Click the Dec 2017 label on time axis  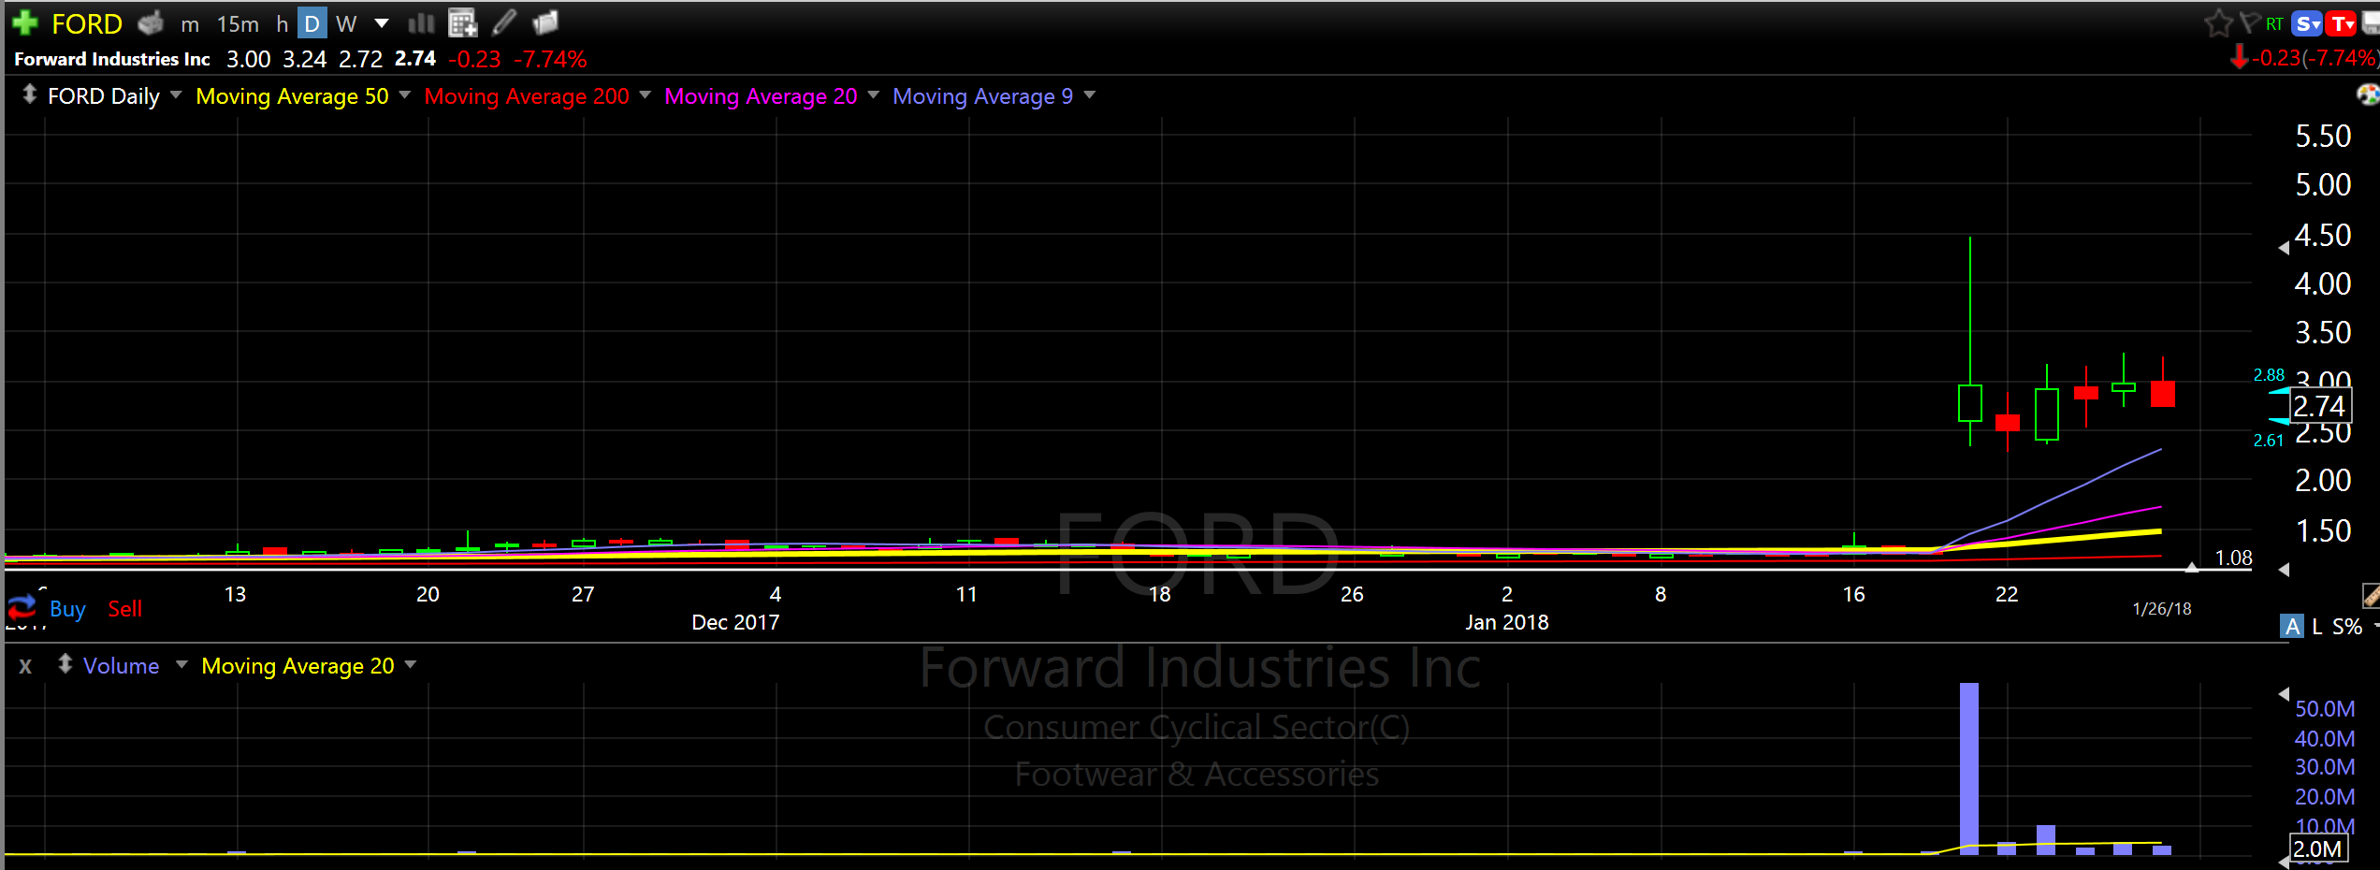tap(735, 622)
